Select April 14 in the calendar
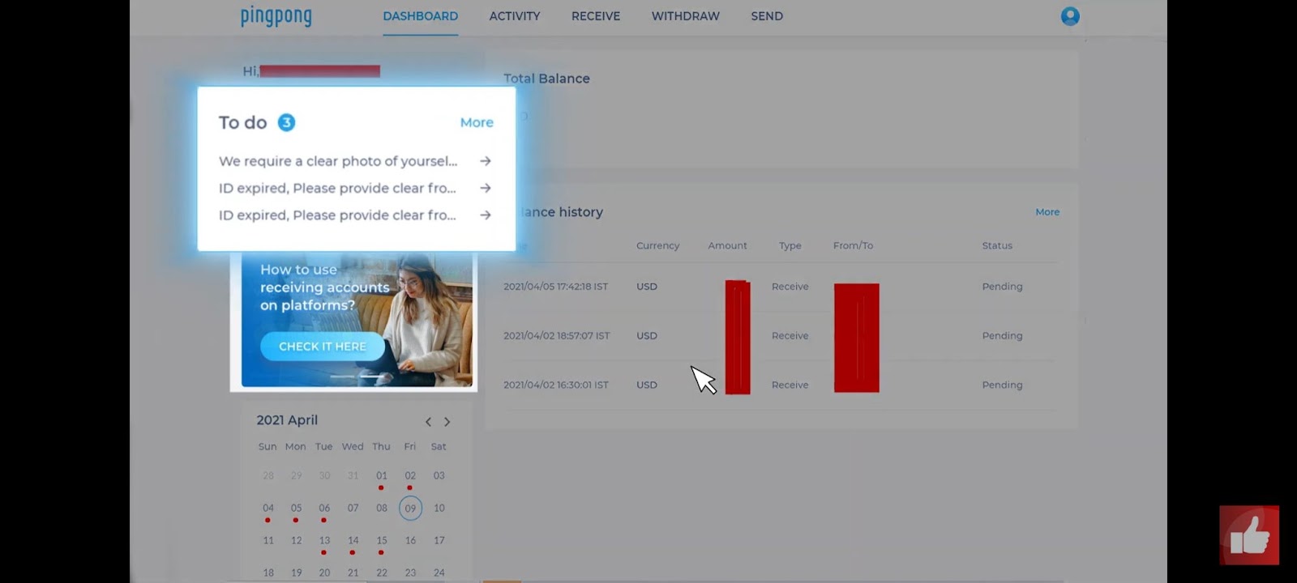 point(353,541)
